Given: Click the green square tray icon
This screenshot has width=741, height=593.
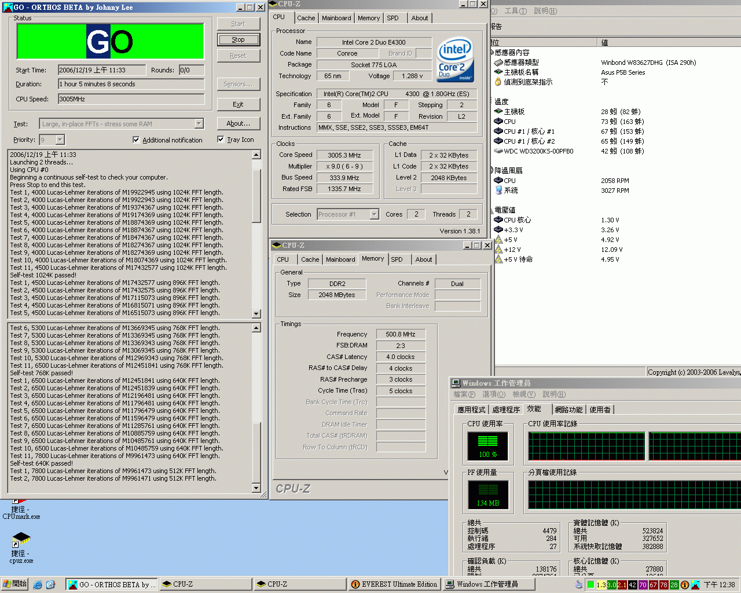Looking at the screenshot, I should pos(590,585).
